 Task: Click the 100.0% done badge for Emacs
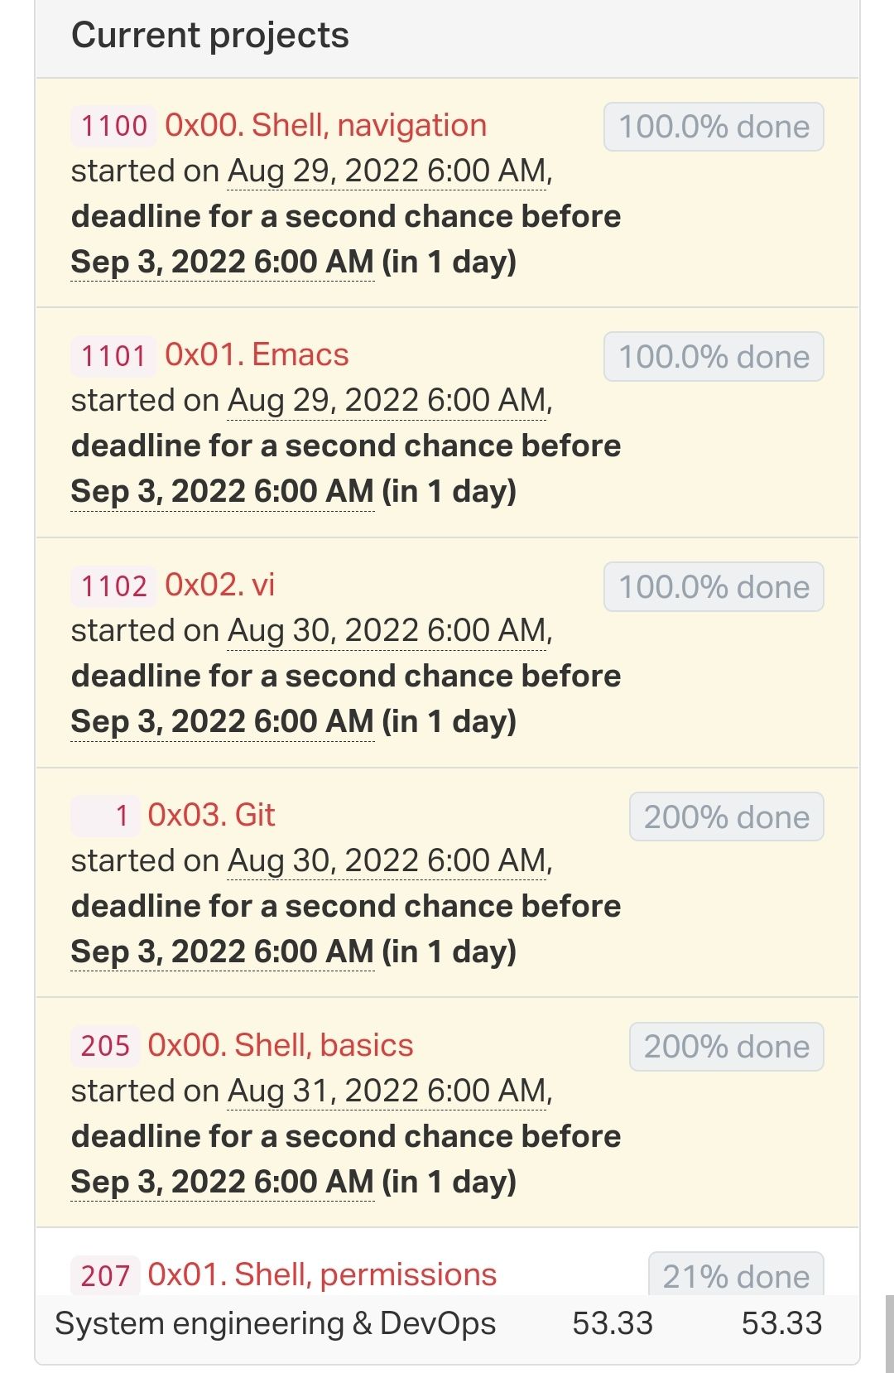[x=714, y=357]
